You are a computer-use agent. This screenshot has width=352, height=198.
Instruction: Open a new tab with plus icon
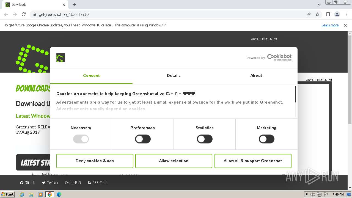74,5
